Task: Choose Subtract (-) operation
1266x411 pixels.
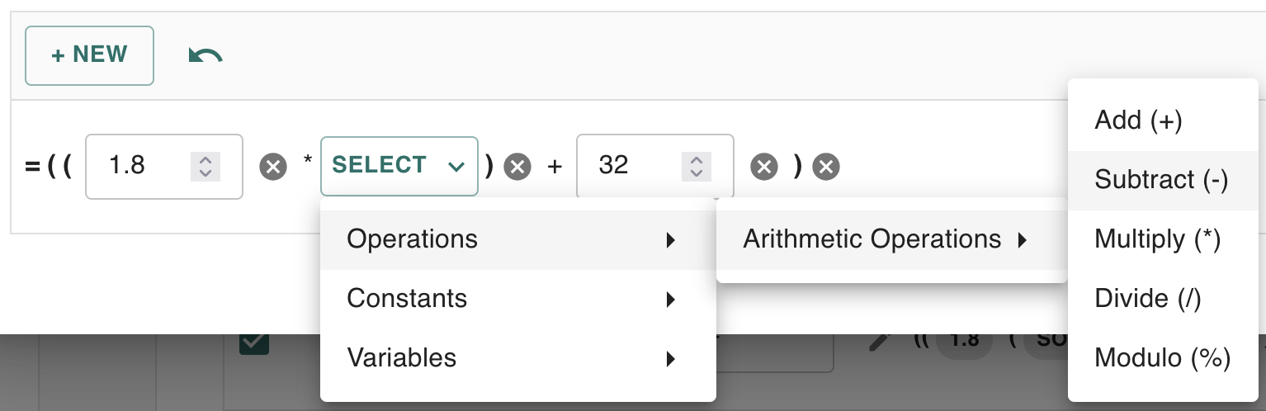Action: tap(1161, 180)
